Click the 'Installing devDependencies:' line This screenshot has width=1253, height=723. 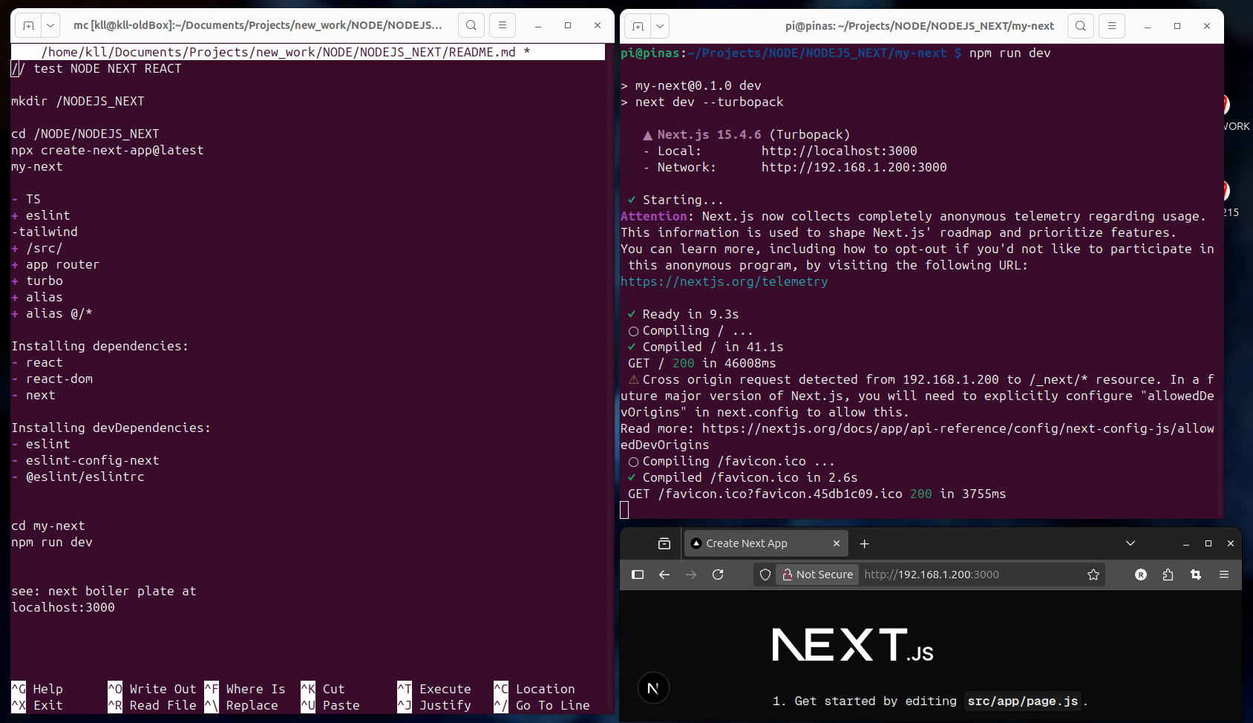111,428
